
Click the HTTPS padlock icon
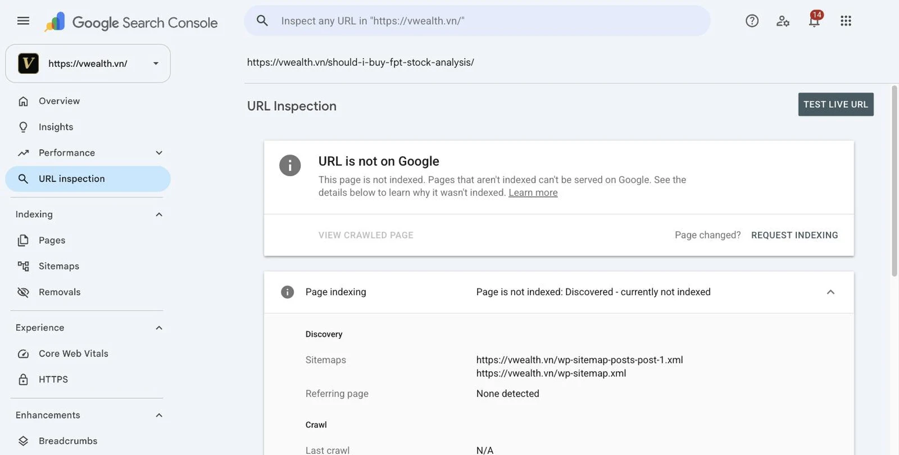[x=23, y=380]
